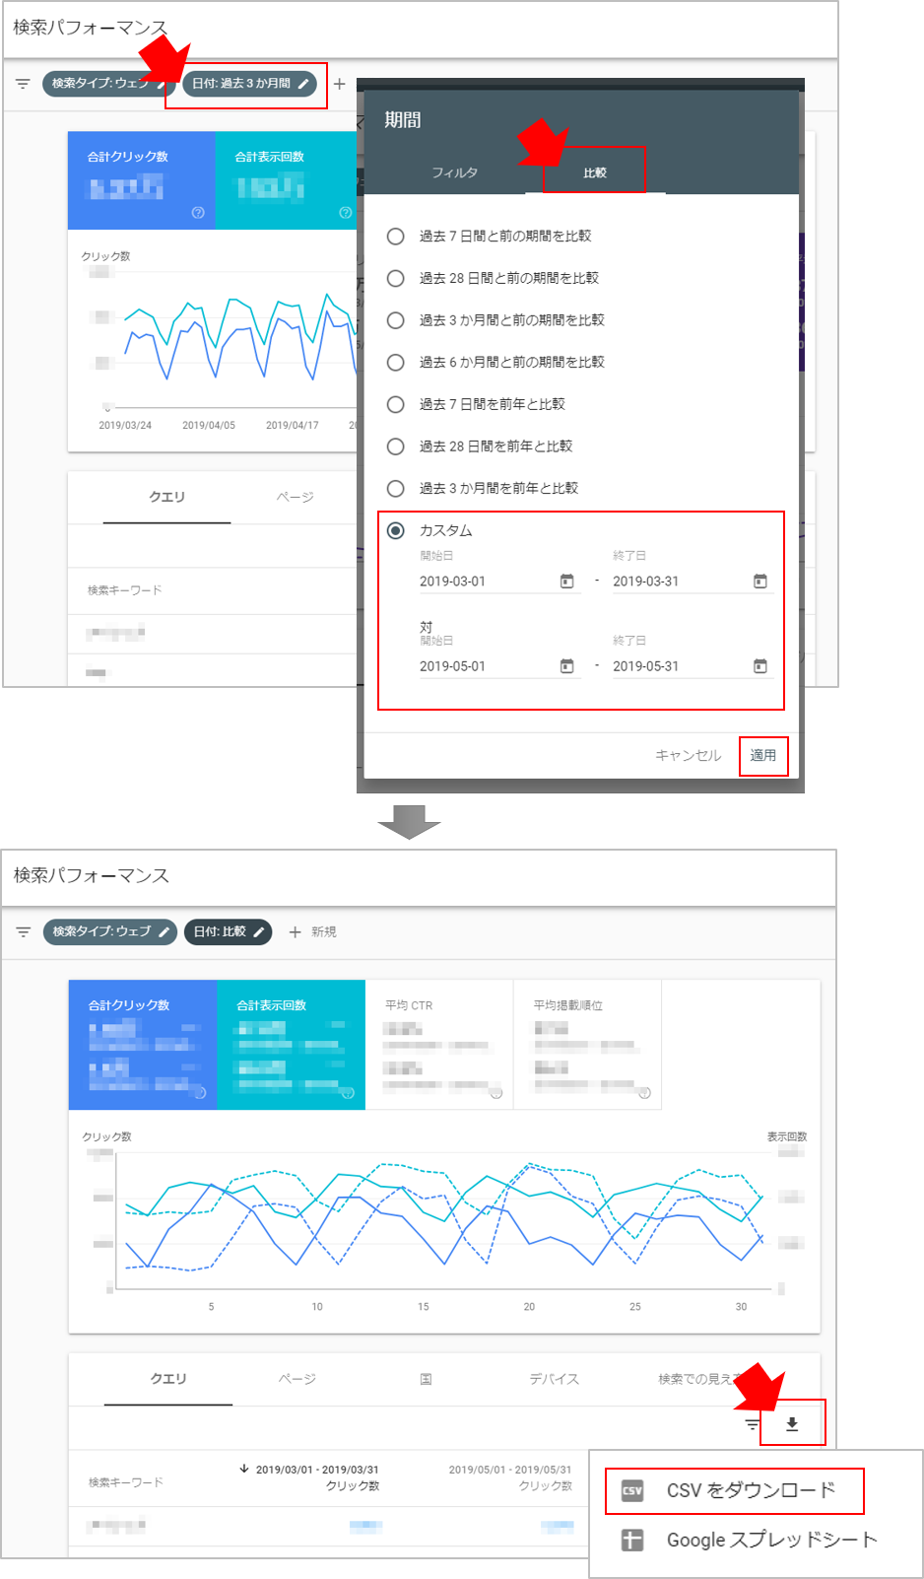This screenshot has width=924, height=1579.
Task: Click the download arrow icon above table
Action: 792,1424
